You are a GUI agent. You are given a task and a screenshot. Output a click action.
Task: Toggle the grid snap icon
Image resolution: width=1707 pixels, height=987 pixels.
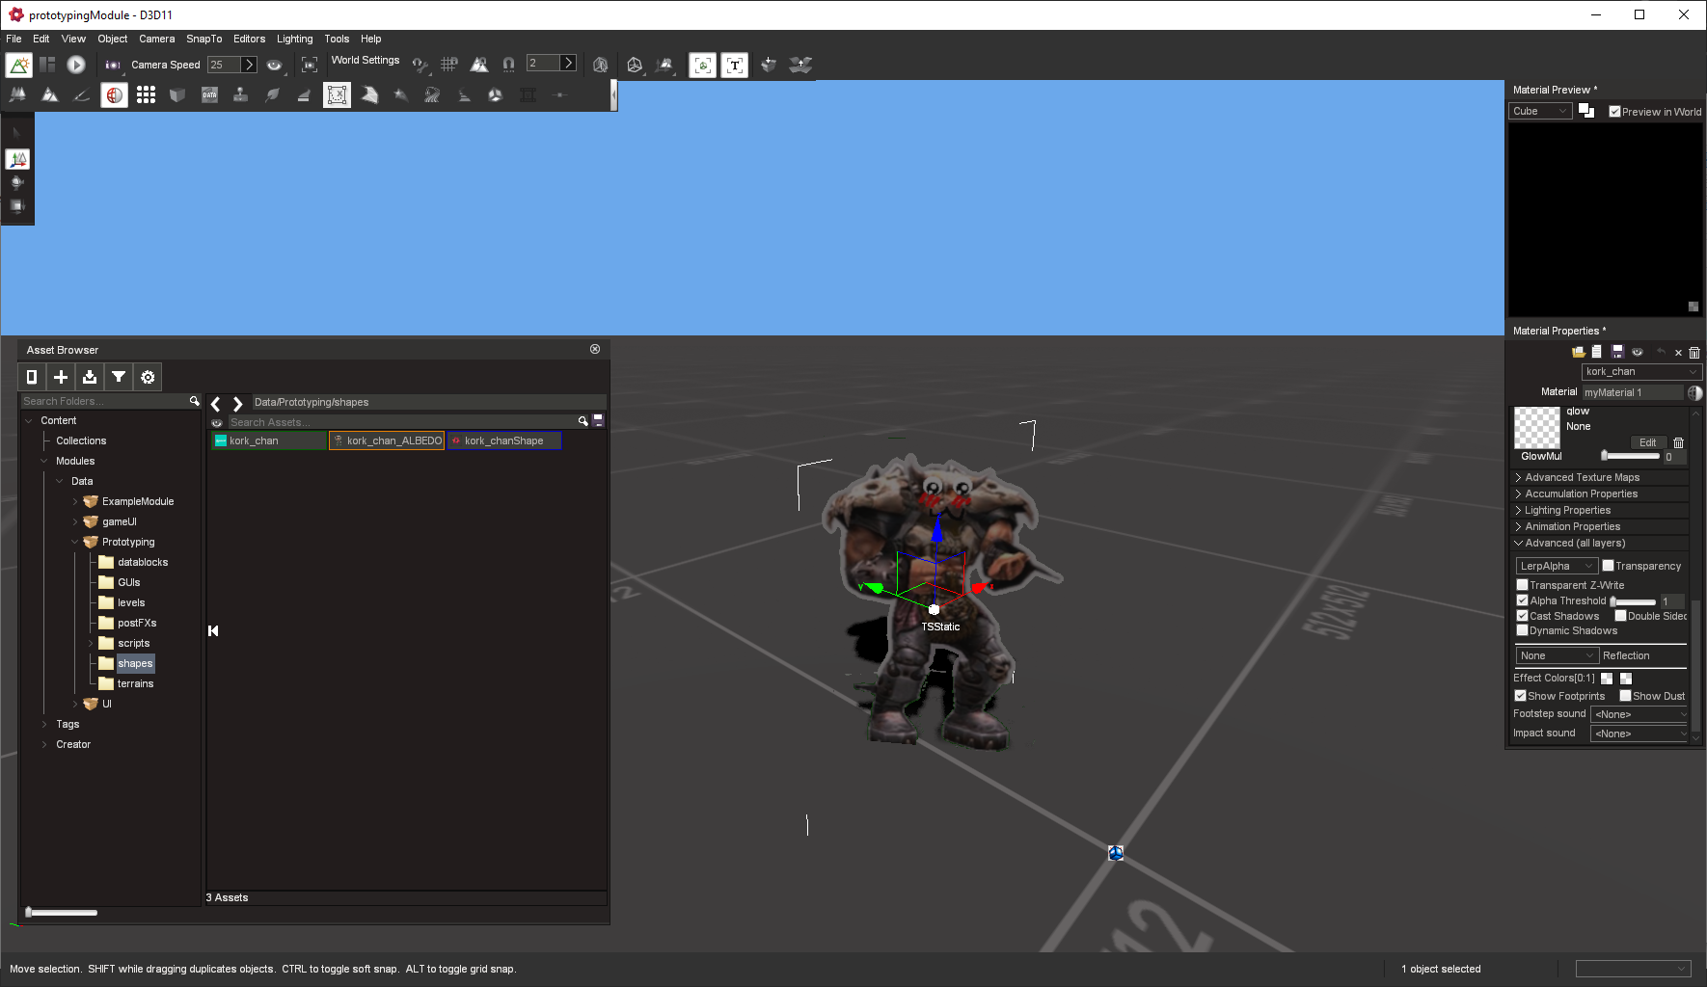[449, 65]
